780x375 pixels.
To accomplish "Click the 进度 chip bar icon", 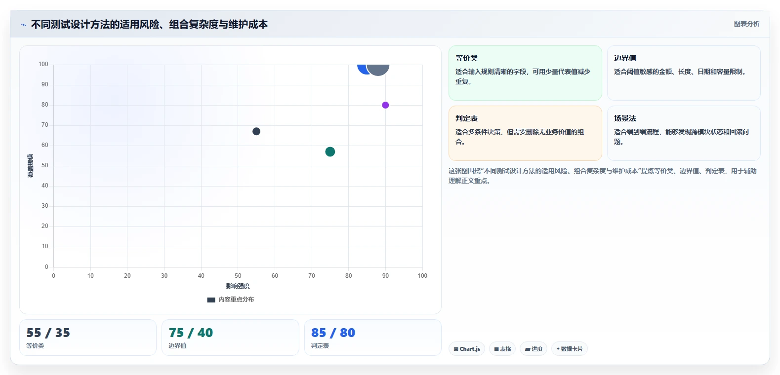I will click(528, 349).
